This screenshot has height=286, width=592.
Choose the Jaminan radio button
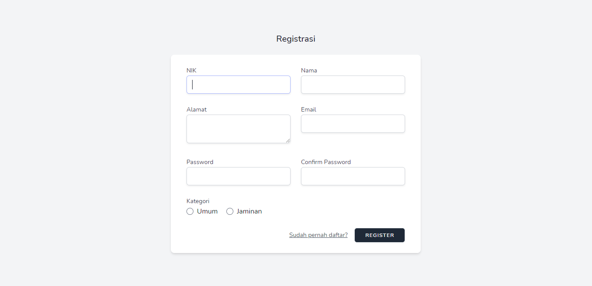230,211
